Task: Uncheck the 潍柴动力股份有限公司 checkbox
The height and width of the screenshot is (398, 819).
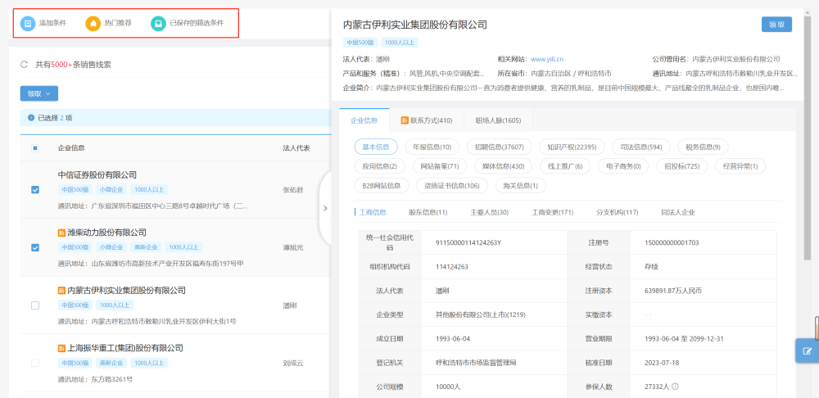Action: pos(35,247)
